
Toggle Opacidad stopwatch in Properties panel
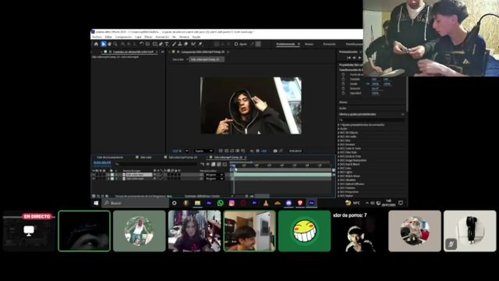coord(343,93)
